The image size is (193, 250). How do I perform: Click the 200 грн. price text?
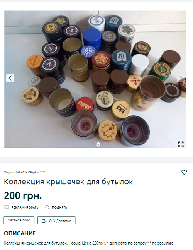(x=23, y=196)
